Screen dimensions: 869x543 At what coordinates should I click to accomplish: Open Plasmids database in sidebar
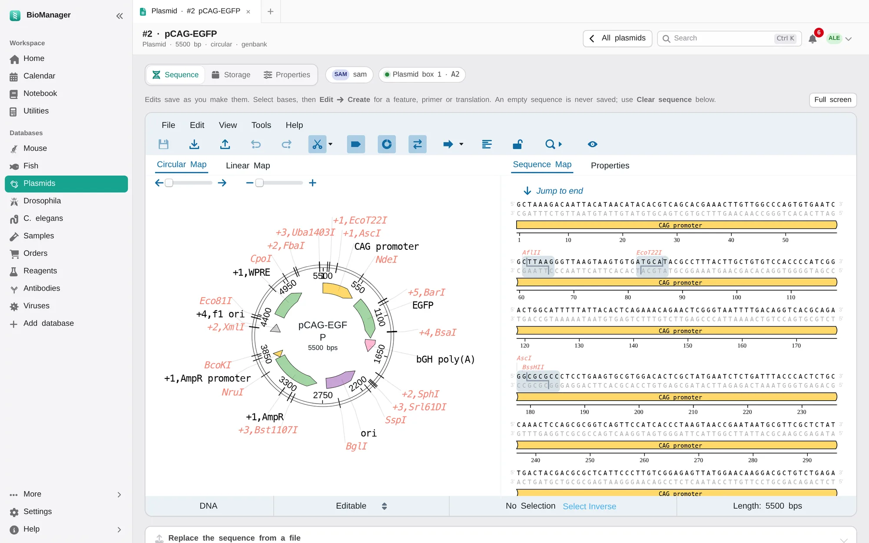click(66, 183)
